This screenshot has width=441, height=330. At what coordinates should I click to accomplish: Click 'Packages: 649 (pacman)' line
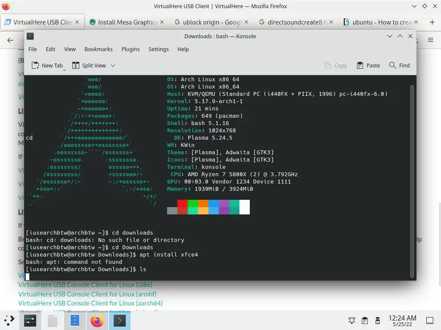click(205, 116)
